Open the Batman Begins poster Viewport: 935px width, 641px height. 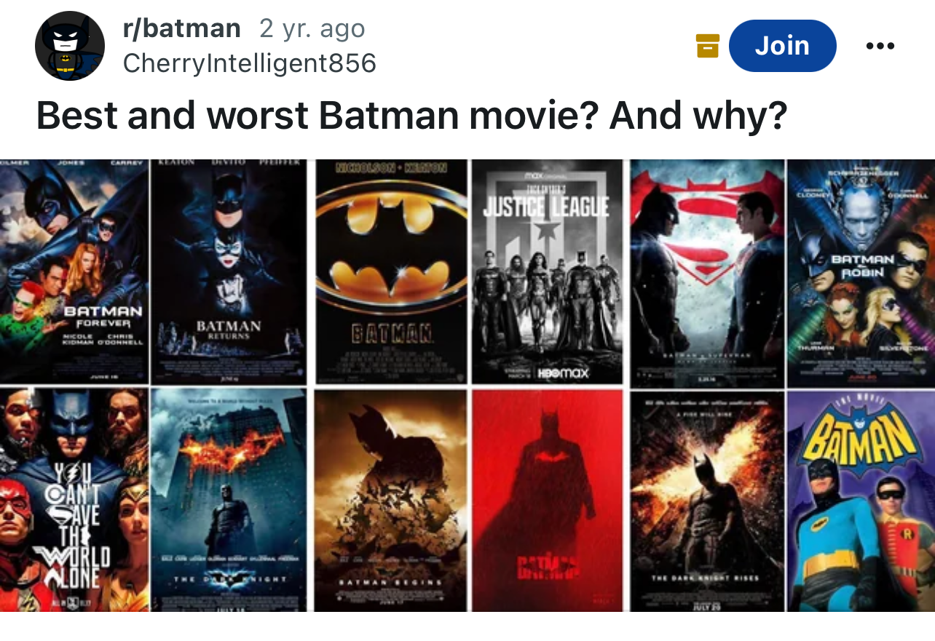tap(391, 500)
